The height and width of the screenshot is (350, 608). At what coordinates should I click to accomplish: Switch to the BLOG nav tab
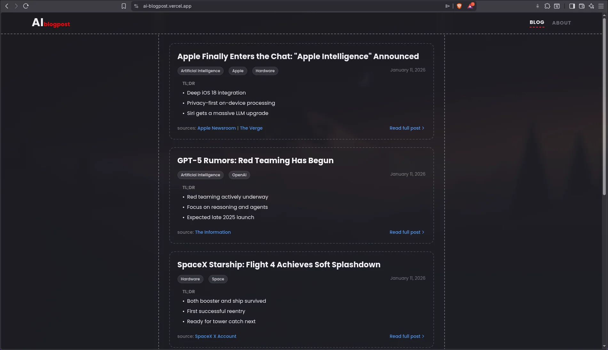(537, 22)
